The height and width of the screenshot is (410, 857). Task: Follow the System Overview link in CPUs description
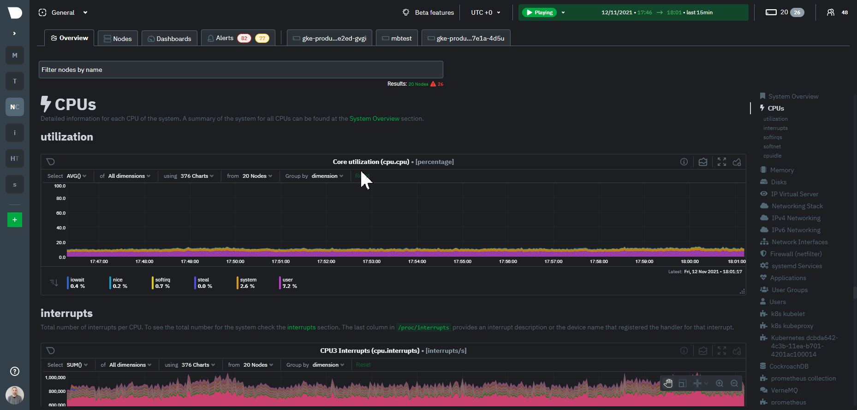click(x=374, y=118)
